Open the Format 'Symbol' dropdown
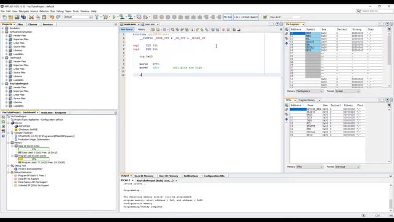This screenshot has width=394, height=222. point(347,91)
